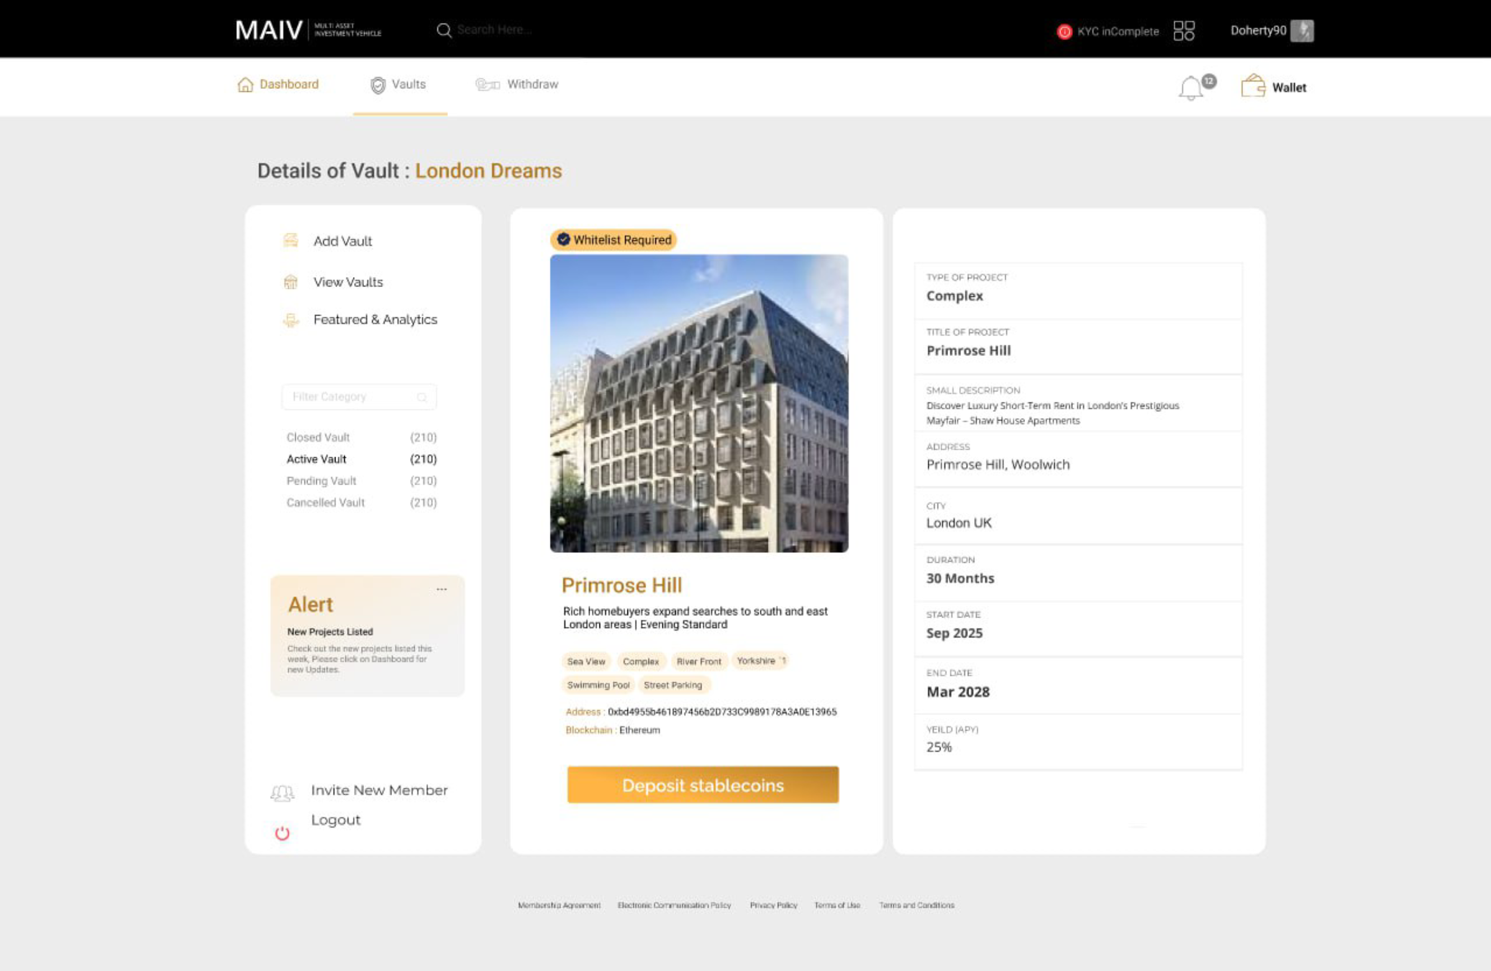Click the Filter Category input
Screen dimensions: 1491x971
click(x=359, y=396)
